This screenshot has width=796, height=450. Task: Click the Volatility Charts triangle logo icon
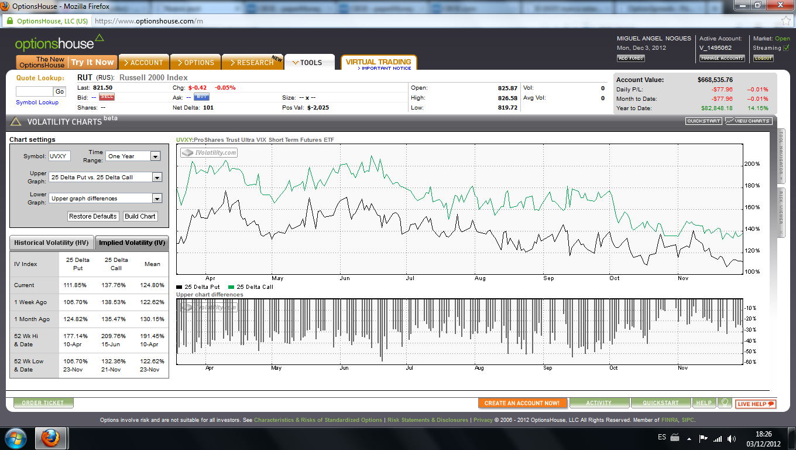pos(16,122)
